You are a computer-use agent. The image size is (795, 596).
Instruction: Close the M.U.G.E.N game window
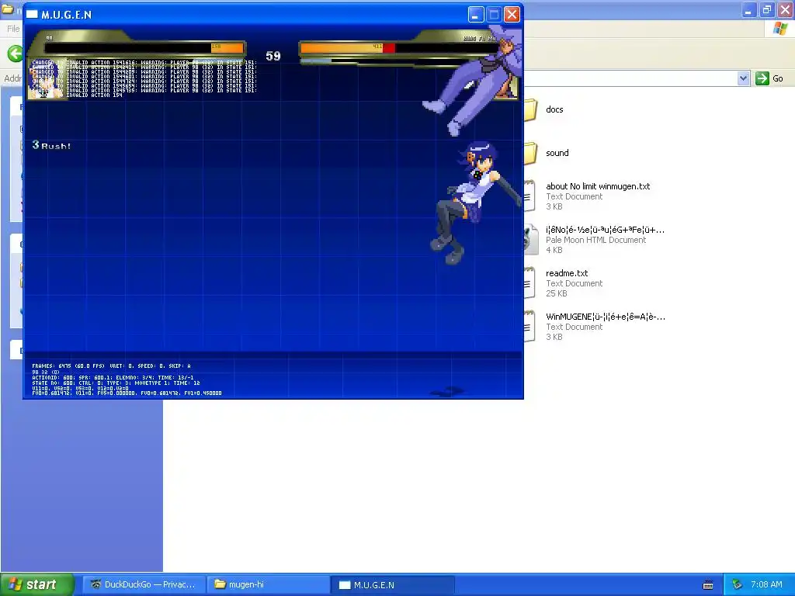coord(512,15)
